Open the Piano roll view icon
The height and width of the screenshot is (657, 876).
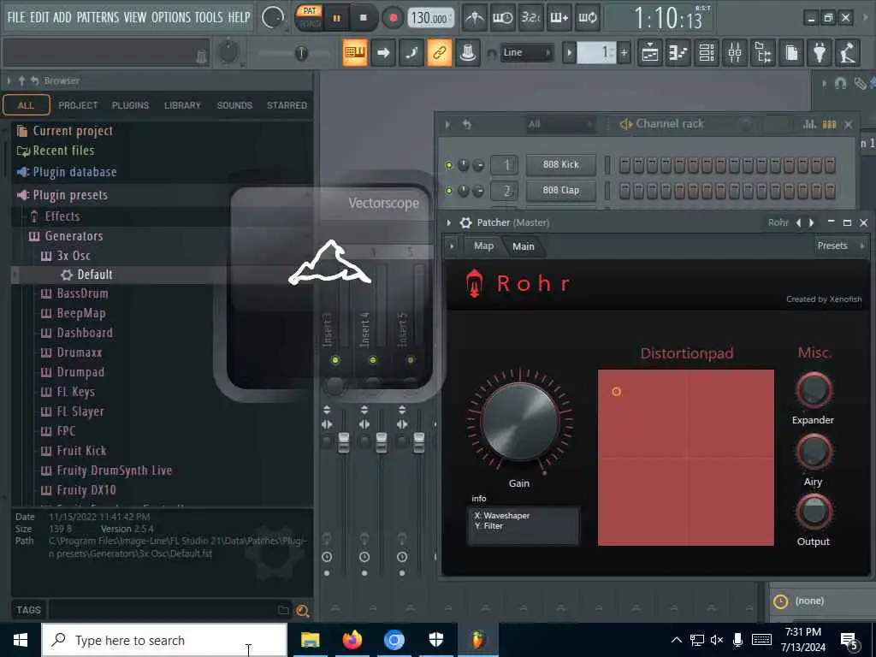pyautogui.click(x=678, y=53)
